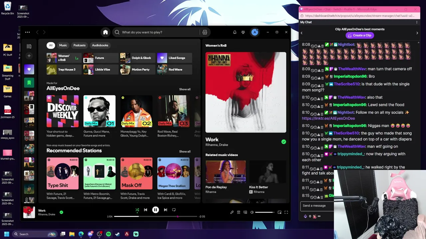
Task: Open the Future shortcut tile
Action: [x=101, y=58]
